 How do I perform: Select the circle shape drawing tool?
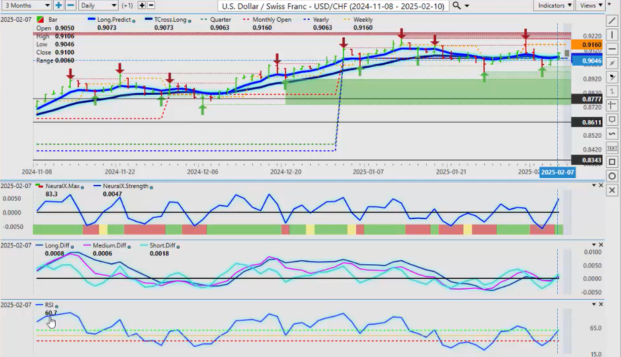pyautogui.click(x=612, y=176)
